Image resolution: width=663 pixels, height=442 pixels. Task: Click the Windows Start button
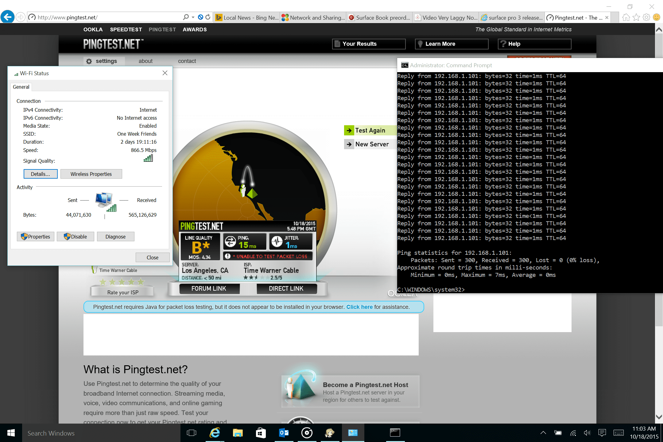[x=11, y=433]
